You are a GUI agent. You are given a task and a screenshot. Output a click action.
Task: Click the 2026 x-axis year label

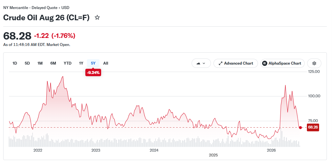pyautogui.click(x=271, y=150)
